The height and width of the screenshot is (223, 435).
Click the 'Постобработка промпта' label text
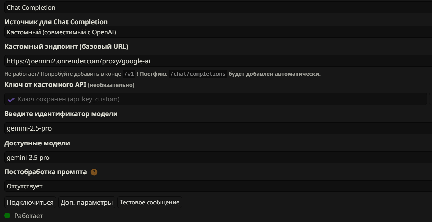45,172
